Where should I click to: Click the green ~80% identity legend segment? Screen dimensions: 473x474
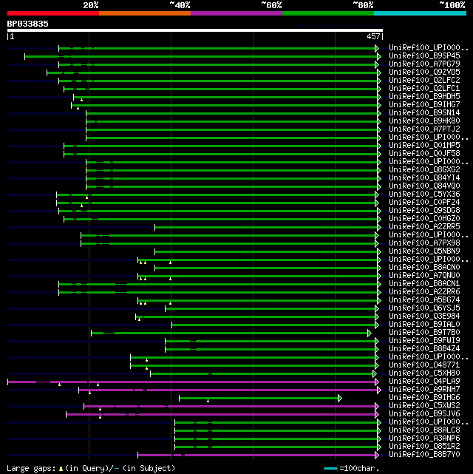pyautogui.click(x=328, y=13)
